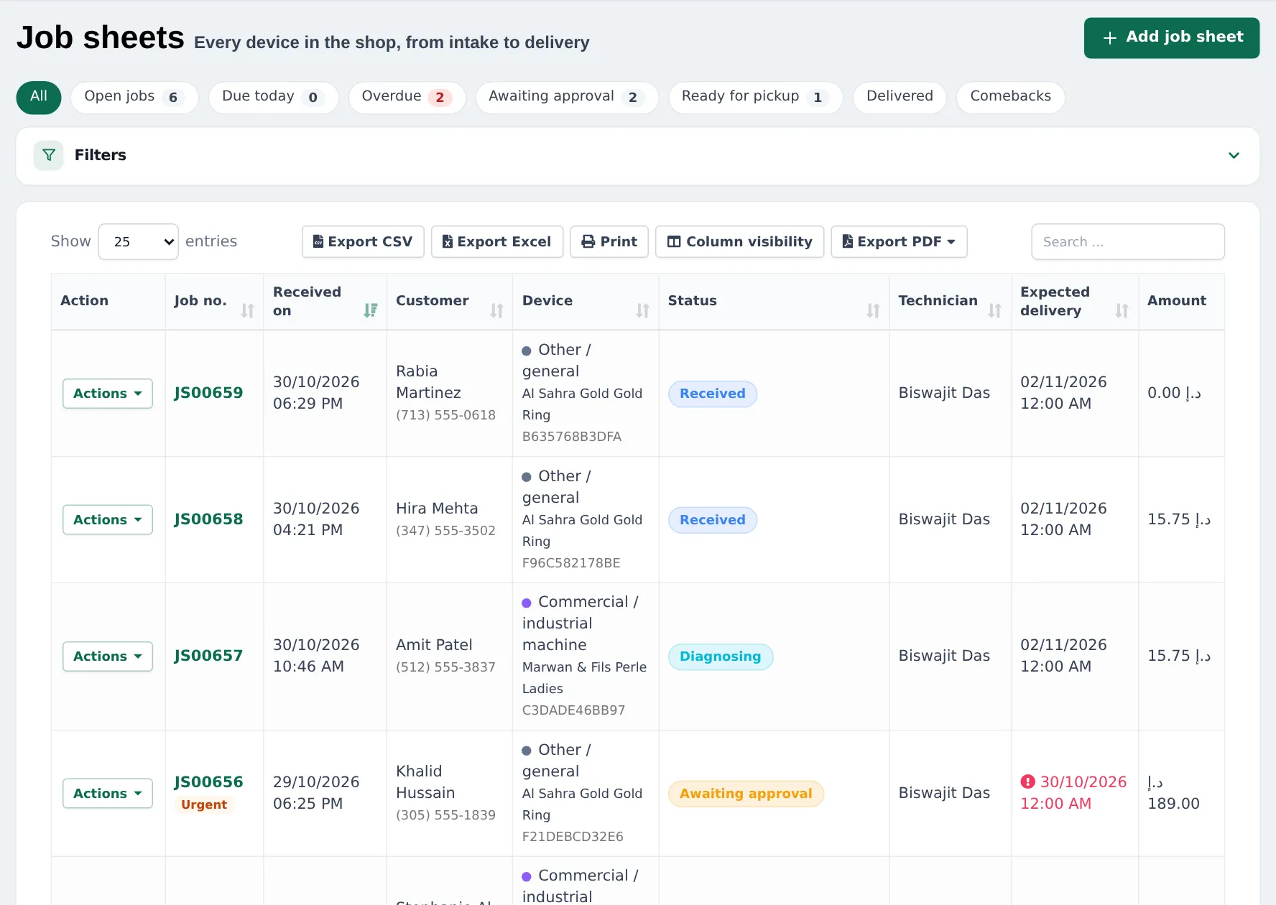Switch to Open jobs tab
Viewport: 1276px width, 905px height.
pyautogui.click(x=134, y=97)
